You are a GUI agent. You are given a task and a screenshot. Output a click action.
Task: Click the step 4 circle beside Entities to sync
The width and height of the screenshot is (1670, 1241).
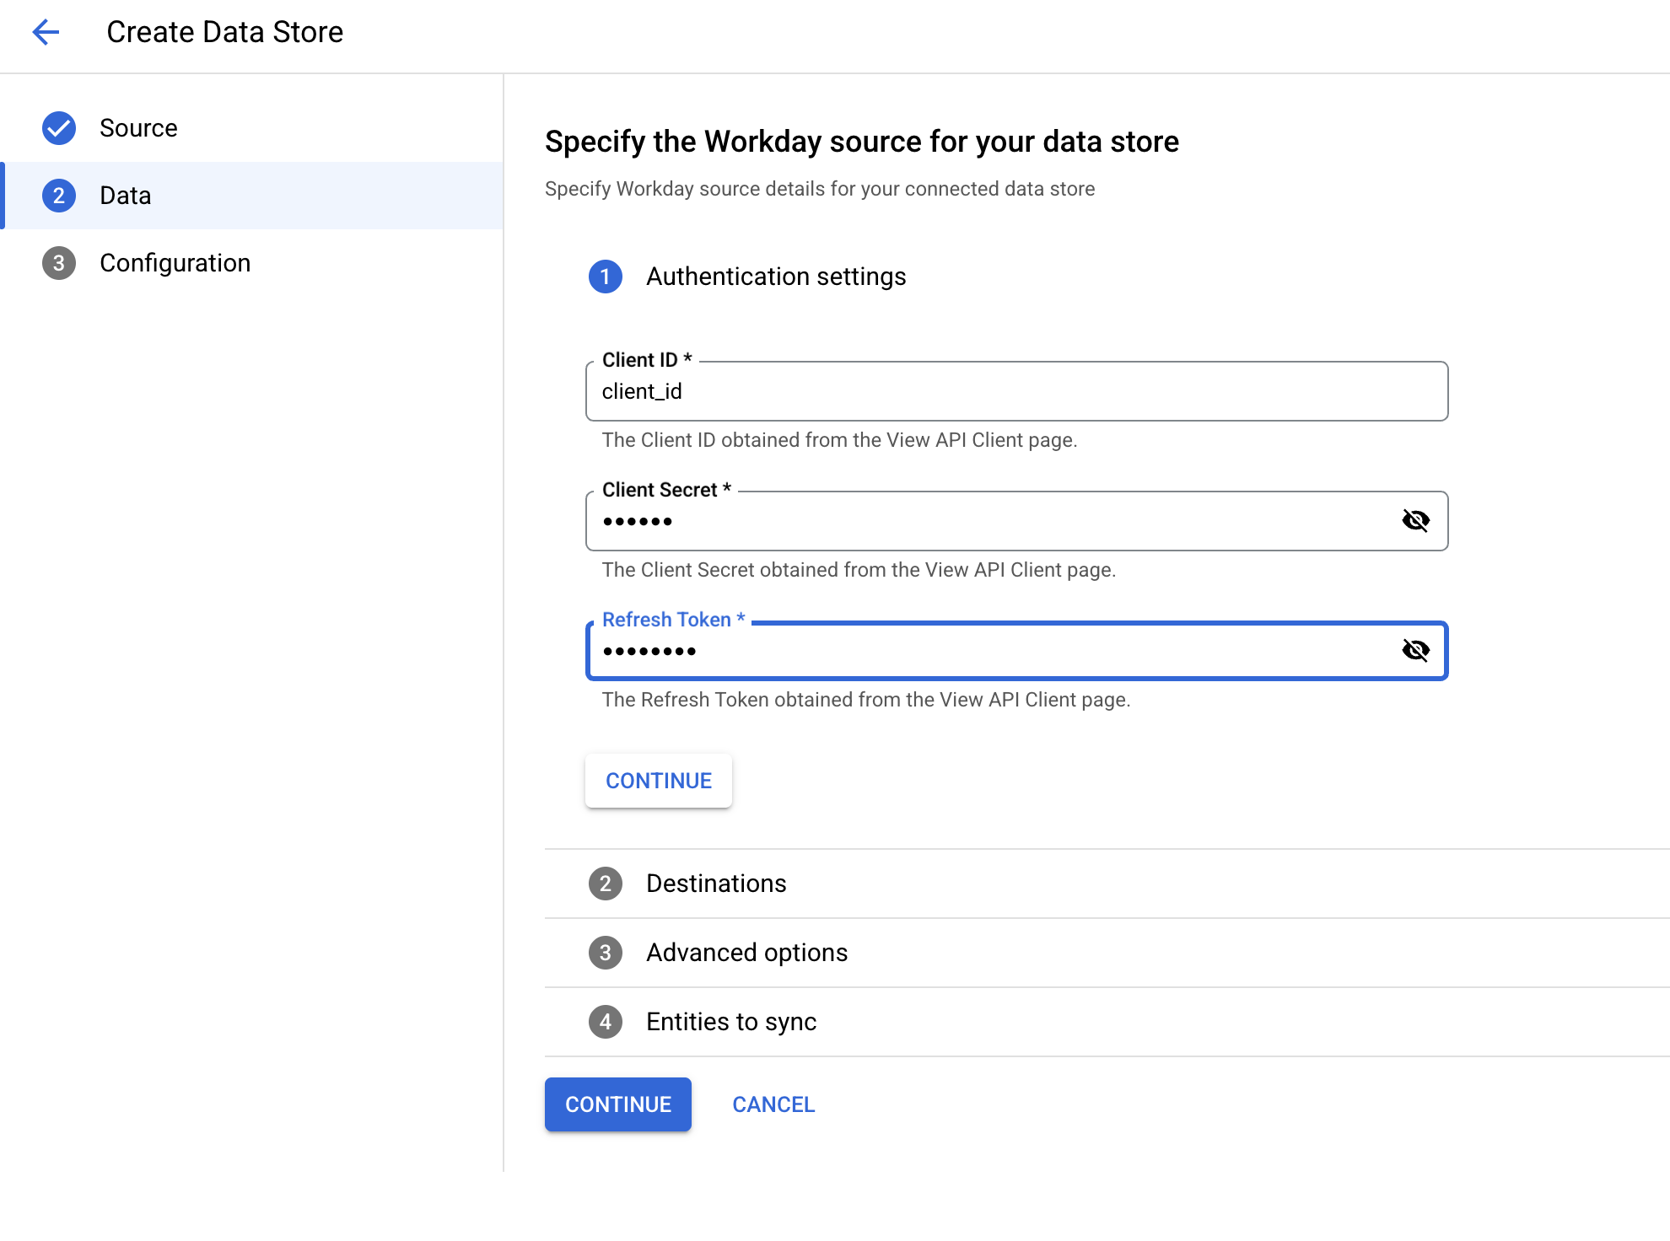pyautogui.click(x=606, y=1022)
